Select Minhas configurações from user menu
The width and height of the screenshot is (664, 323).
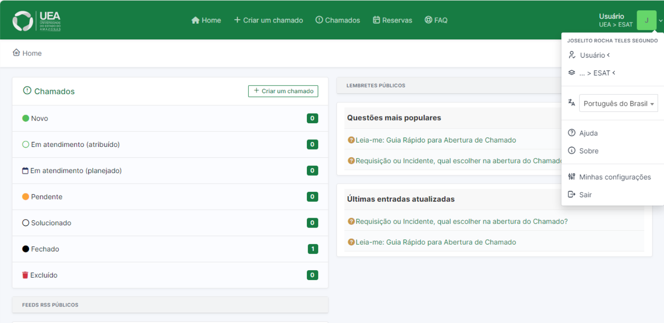615,177
